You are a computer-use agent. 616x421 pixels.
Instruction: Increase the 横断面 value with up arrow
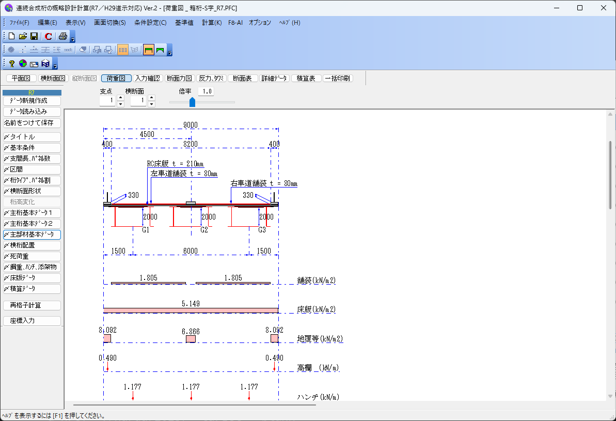[152, 98]
